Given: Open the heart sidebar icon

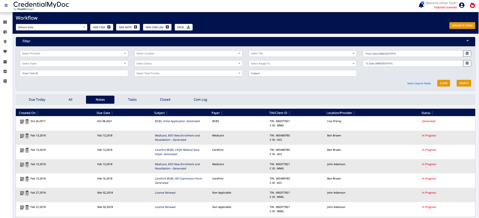Looking at the screenshot, I should pos(5,52).
